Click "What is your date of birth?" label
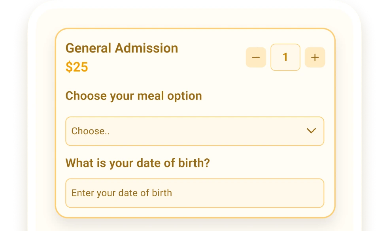This screenshot has height=231, width=389. point(138,163)
